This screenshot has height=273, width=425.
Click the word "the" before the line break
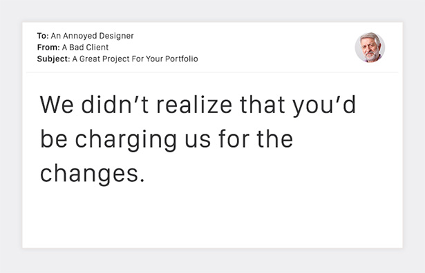click(x=275, y=139)
